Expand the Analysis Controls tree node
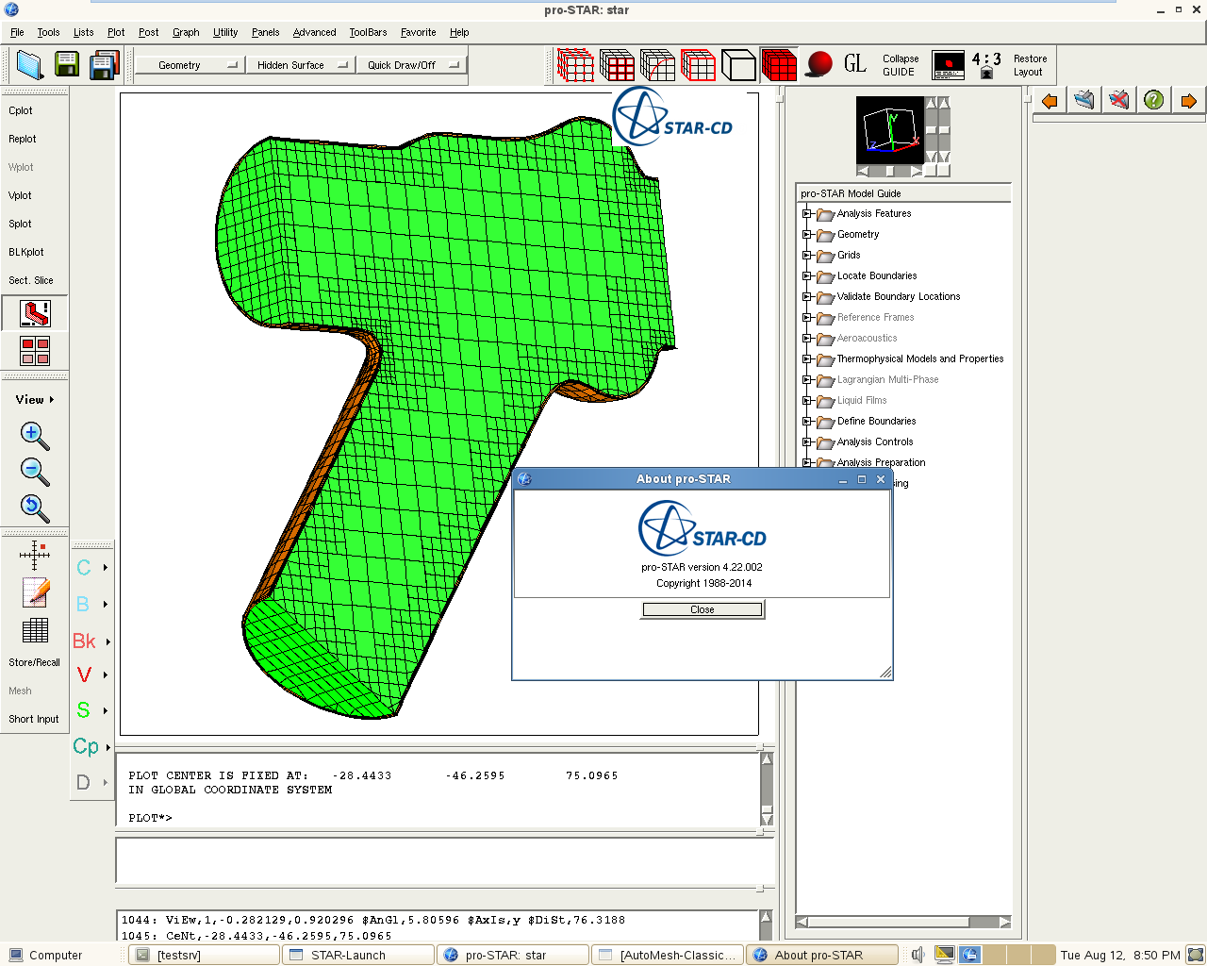The image size is (1207, 966). [x=807, y=442]
